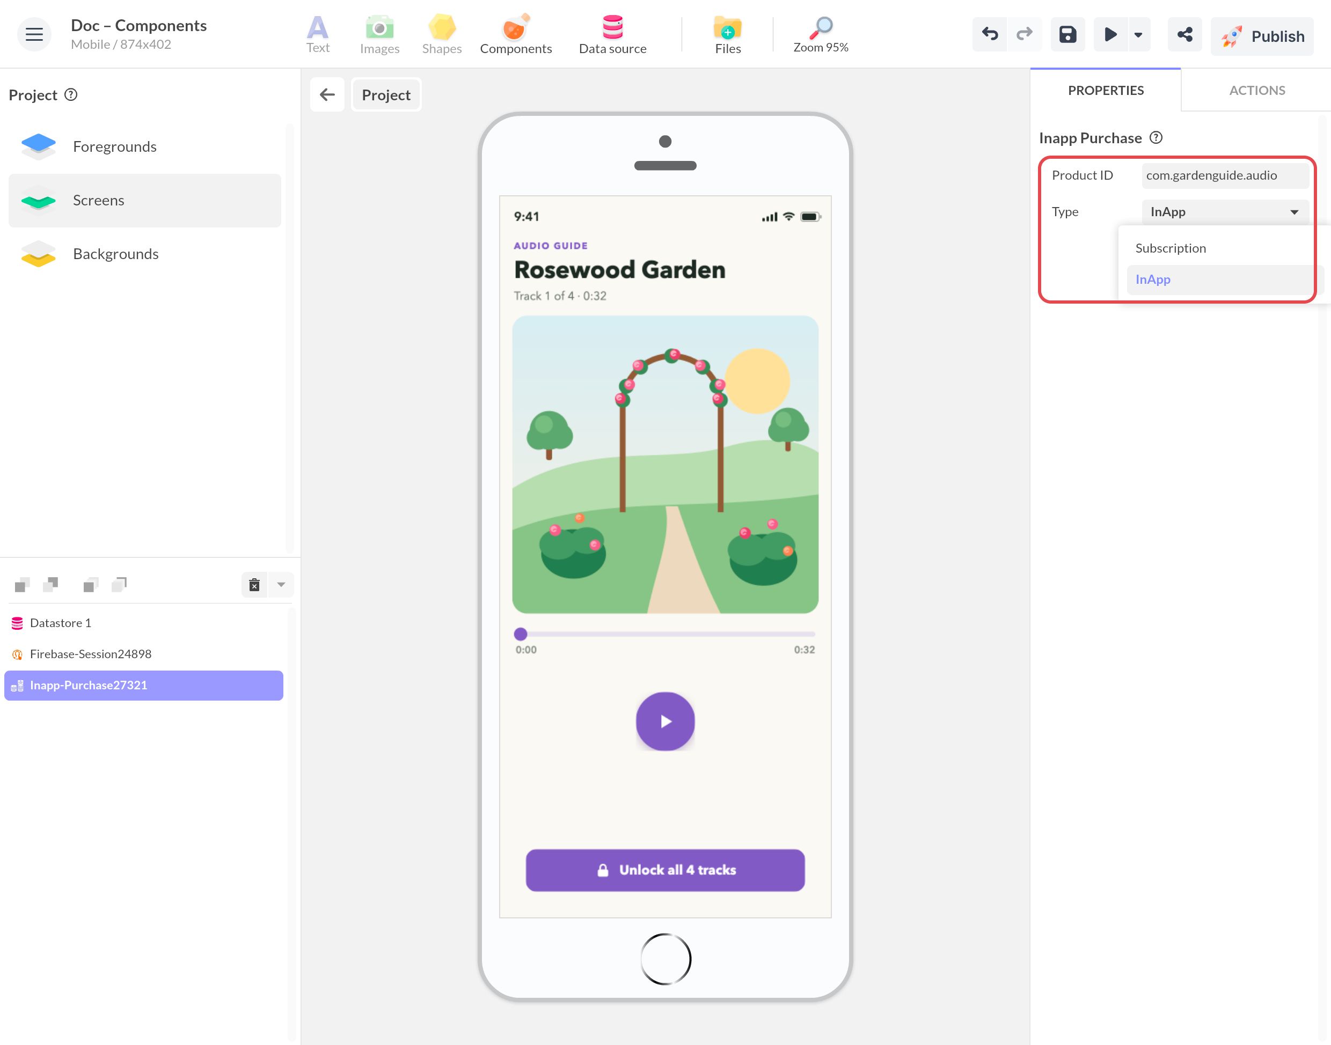Image resolution: width=1331 pixels, height=1045 pixels.
Task: Expand the delete options dropdown
Action: coord(281,585)
